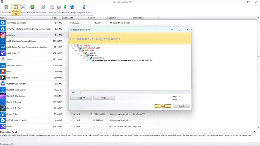The image size is (260, 146).
Task: Select the Microsoft Clipchamp icon
Action: tap(3, 96)
